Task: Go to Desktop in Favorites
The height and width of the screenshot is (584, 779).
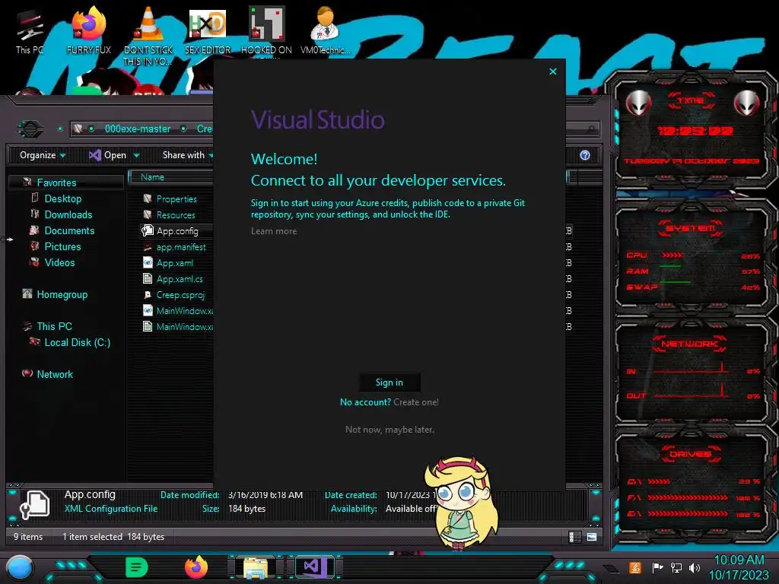Action: [x=63, y=198]
